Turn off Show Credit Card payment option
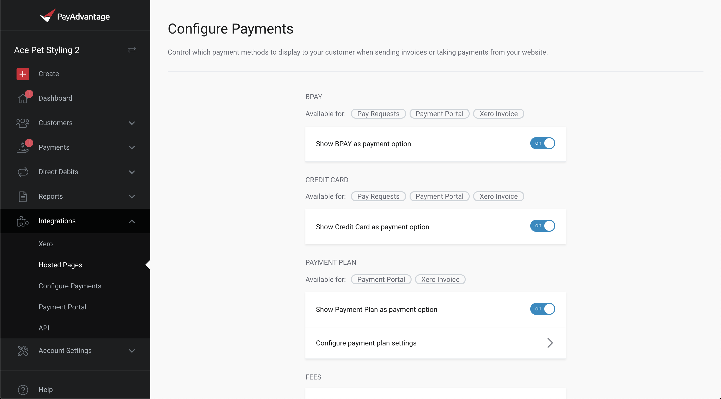 pyautogui.click(x=543, y=226)
